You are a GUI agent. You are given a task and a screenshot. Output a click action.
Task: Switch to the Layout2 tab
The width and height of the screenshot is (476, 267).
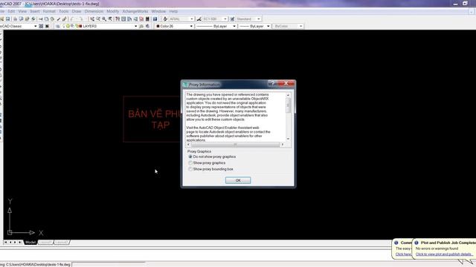62,243
